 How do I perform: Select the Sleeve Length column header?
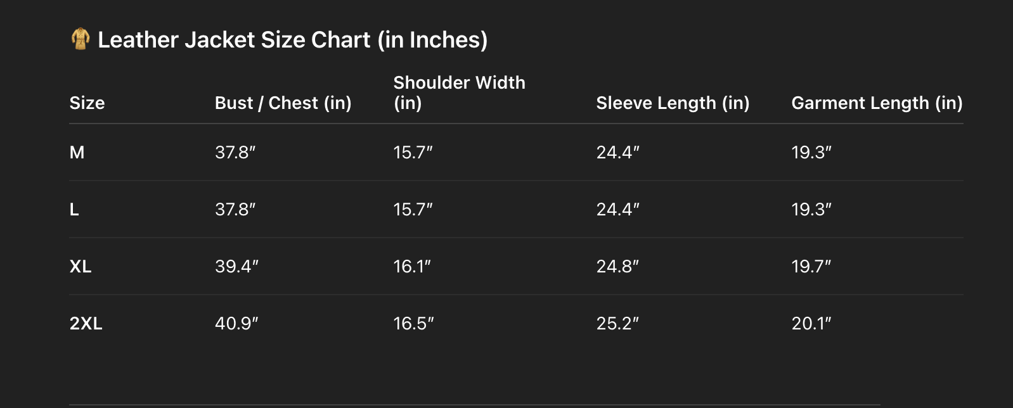click(673, 103)
